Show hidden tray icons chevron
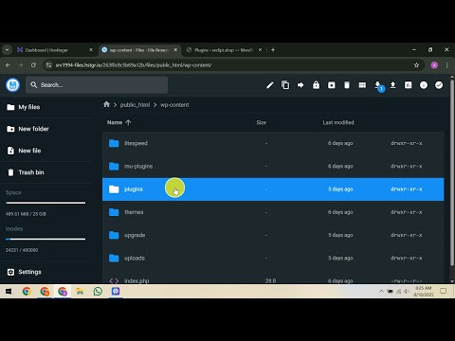This screenshot has width=455, height=341. tap(381, 291)
